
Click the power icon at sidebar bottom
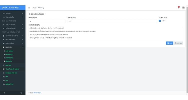21,93
